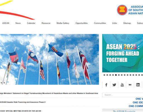Open the LinkedIn profile icon
The height and width of the screenshot is (112, 143).
(x=138, y=85)
